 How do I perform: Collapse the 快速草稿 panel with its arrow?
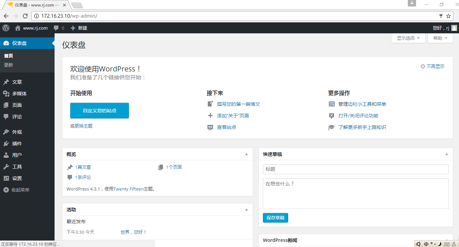coord(447,154)
